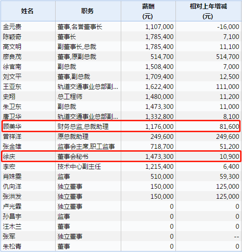Screen dimensions: 242x252
Task: Click the salary 1,107,000
Action: point(159,27)
